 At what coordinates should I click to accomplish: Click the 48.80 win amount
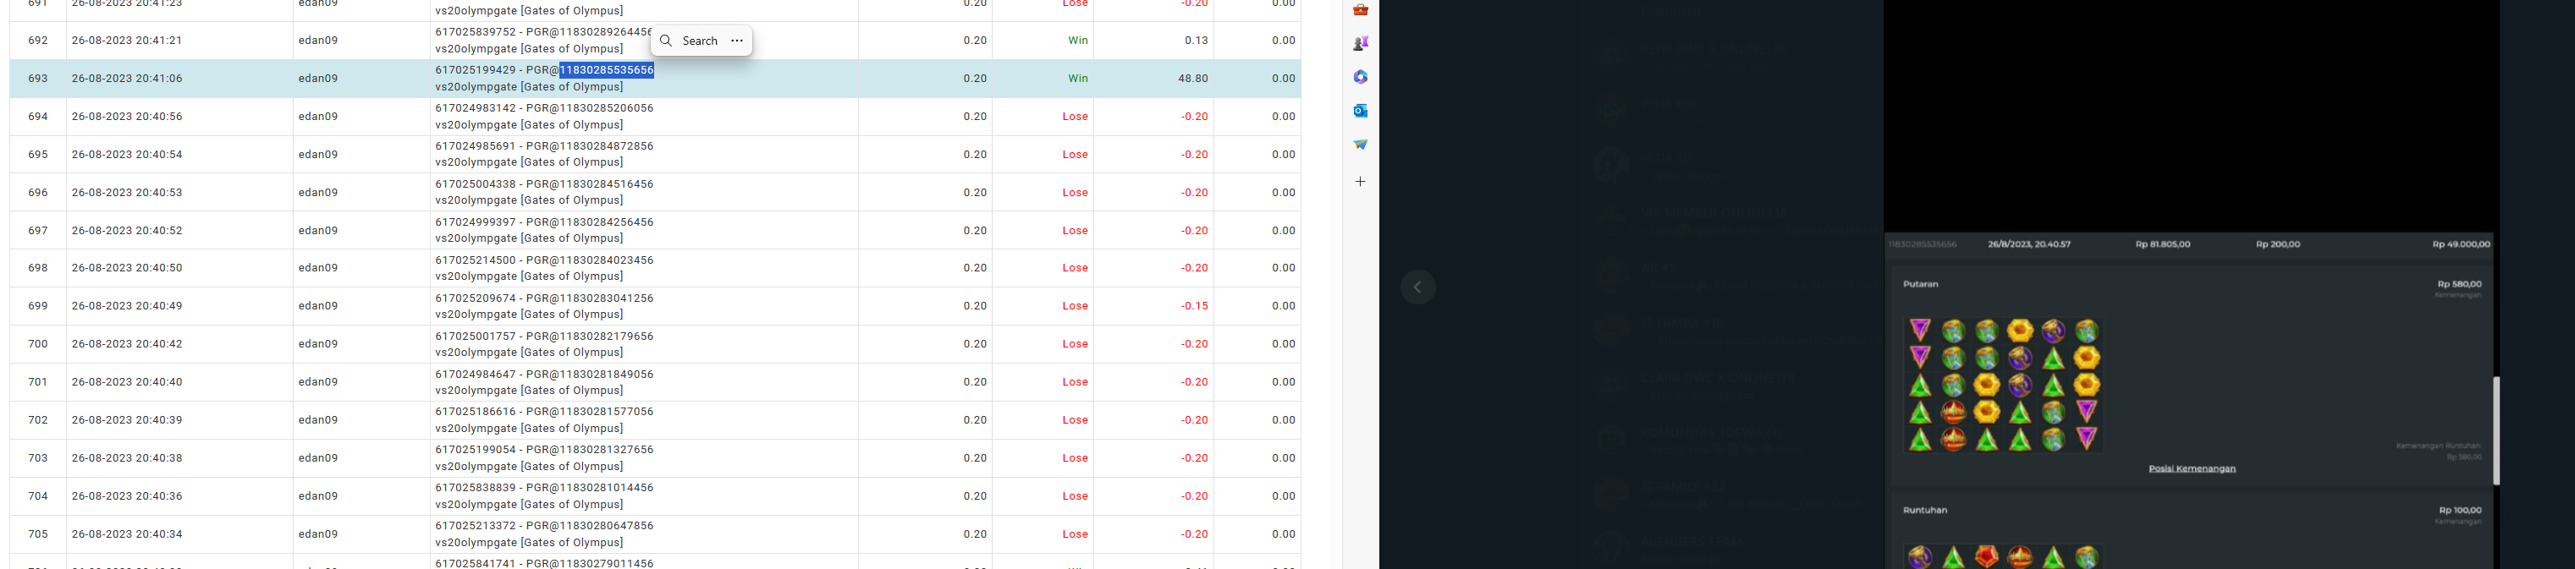click(1192, 78)
